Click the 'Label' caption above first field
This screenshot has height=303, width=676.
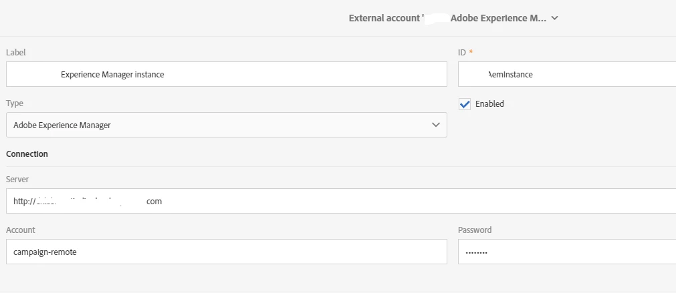point(16,53)
